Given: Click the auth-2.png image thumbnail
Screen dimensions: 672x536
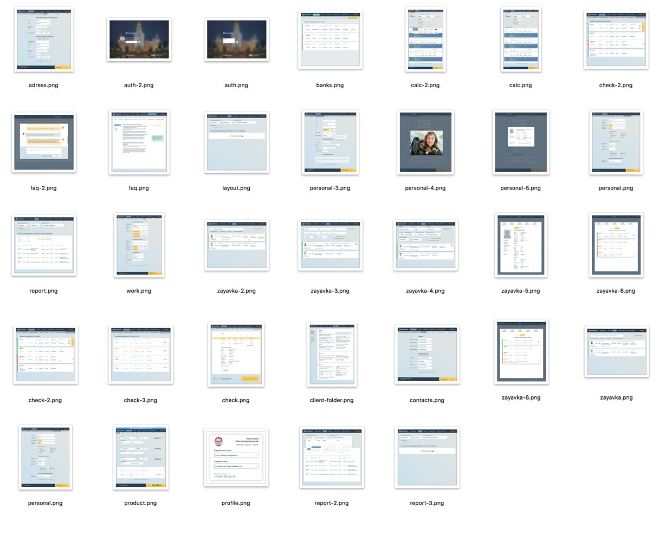Looking at the screenshot, I should click(139, 40).
